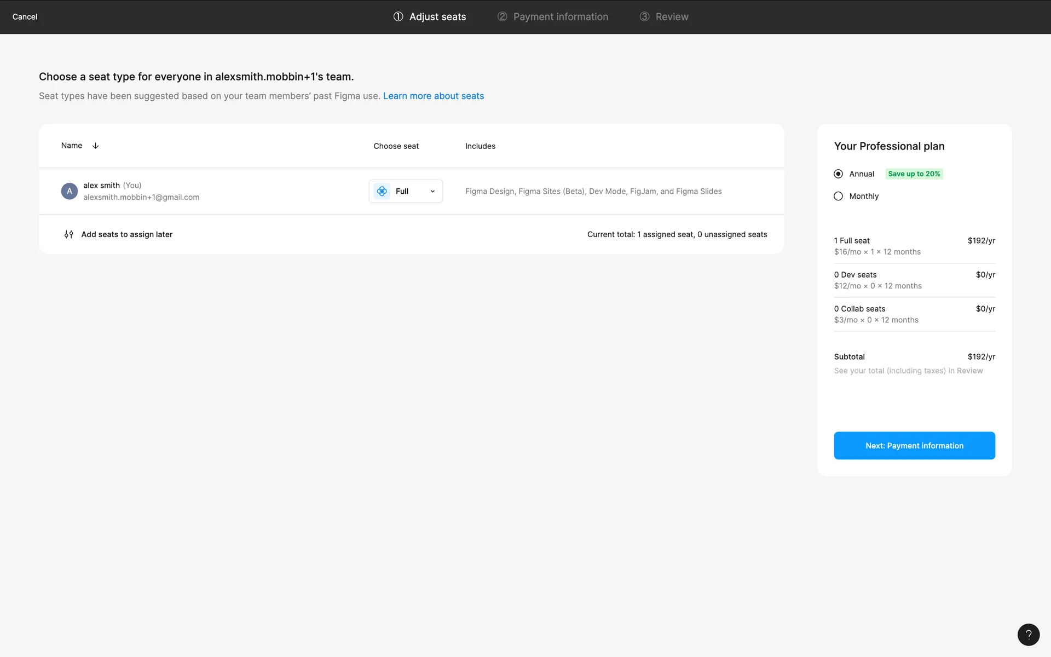Image resolution: width=1051 pixels, height=657 pixels.
Task: Sort by the Name column header
Action: (x=72, y=146)
